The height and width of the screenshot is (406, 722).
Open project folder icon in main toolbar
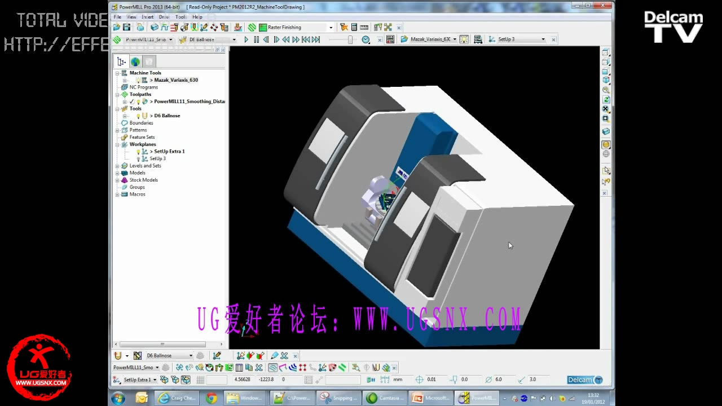[117, 27]
